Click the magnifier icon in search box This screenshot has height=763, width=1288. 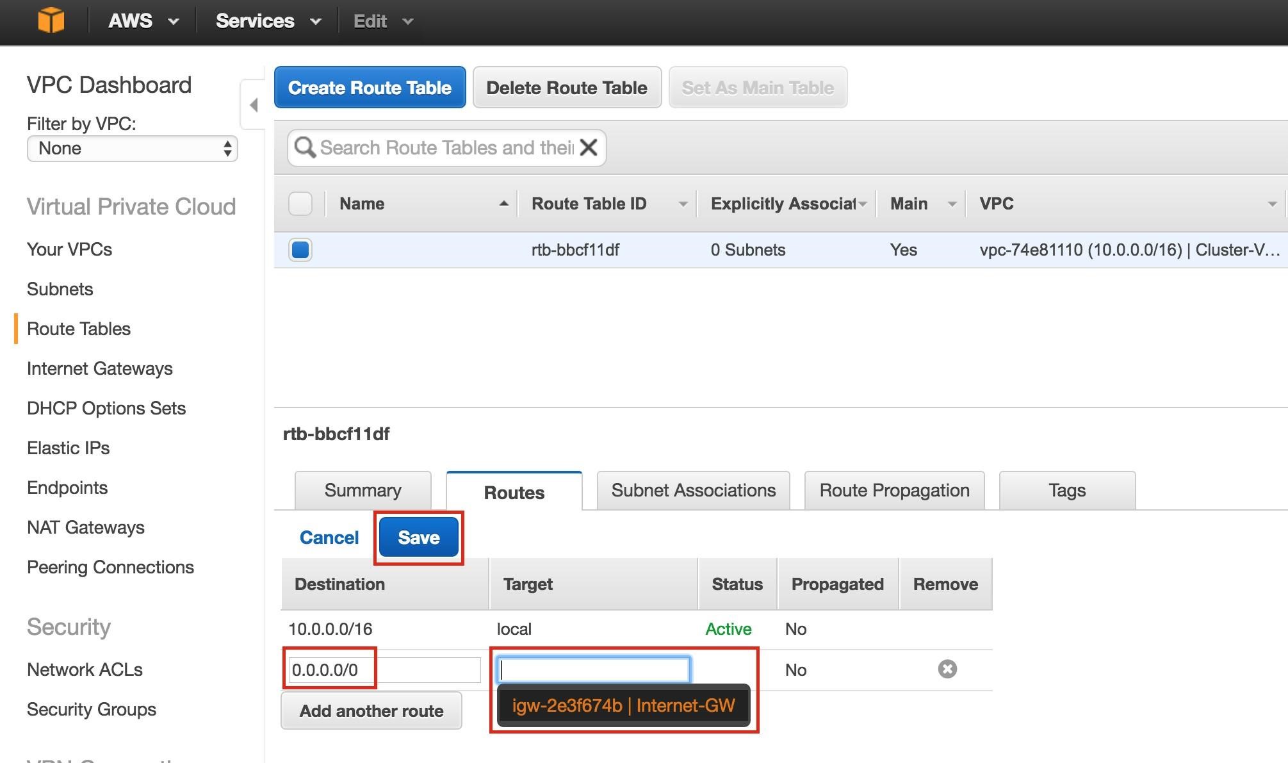coord(305,148)
